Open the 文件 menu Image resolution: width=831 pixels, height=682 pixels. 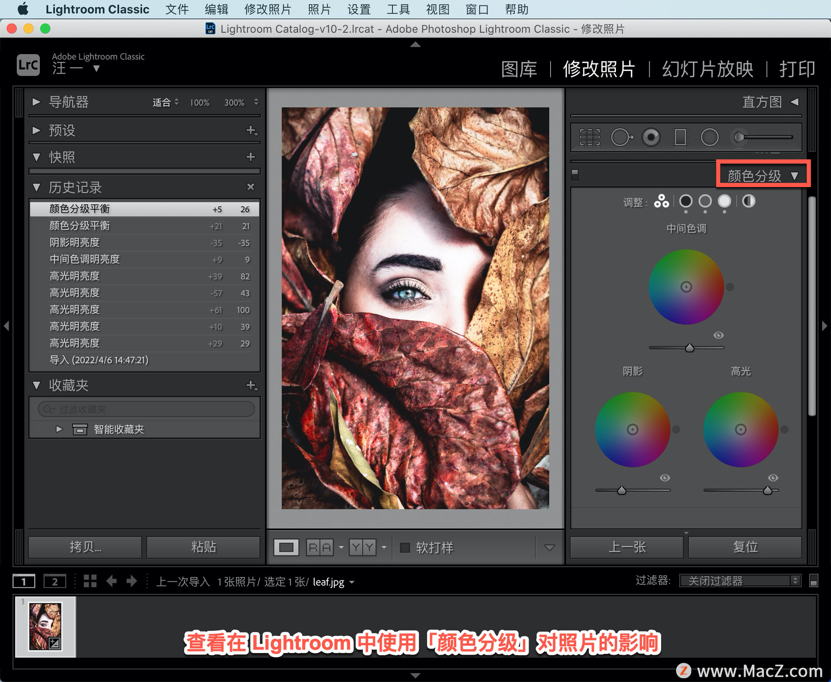[177, 9]
